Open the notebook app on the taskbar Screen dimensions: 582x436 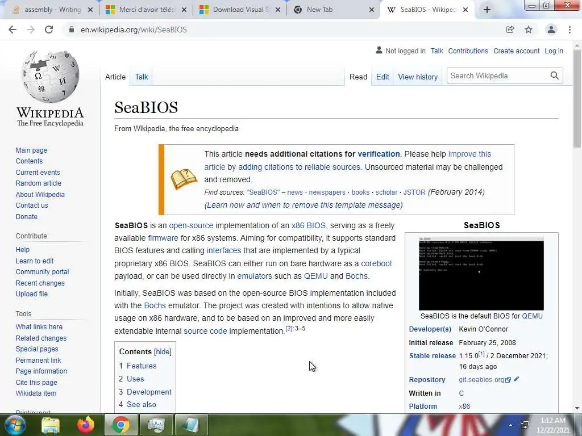191,425
